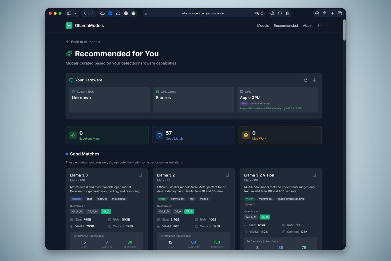This screenshot has width=391, height=261.
Task: Select Q8_0 quantization for Llama 3.3
Action: 106,211
